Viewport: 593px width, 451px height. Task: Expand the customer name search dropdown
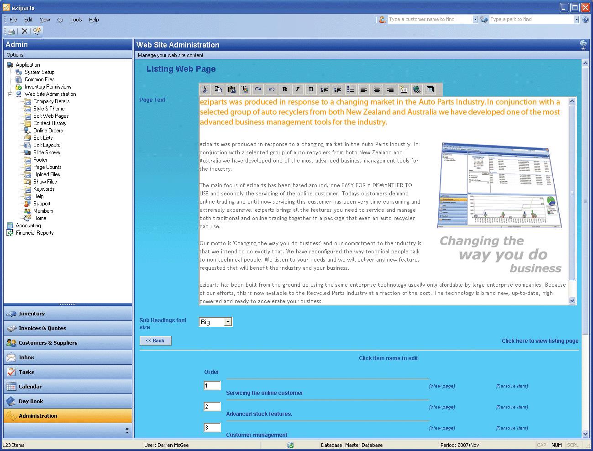pyautogui.click(x=475, y=20)
